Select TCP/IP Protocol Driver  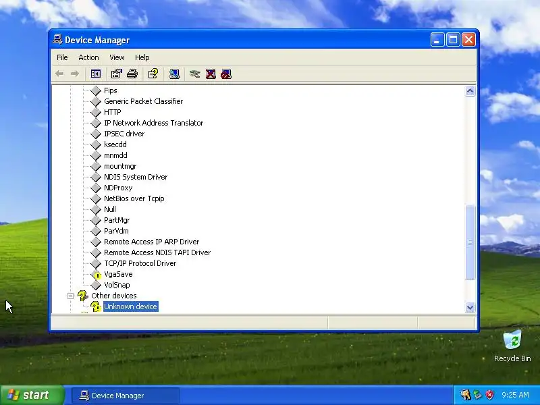[140, 263]
